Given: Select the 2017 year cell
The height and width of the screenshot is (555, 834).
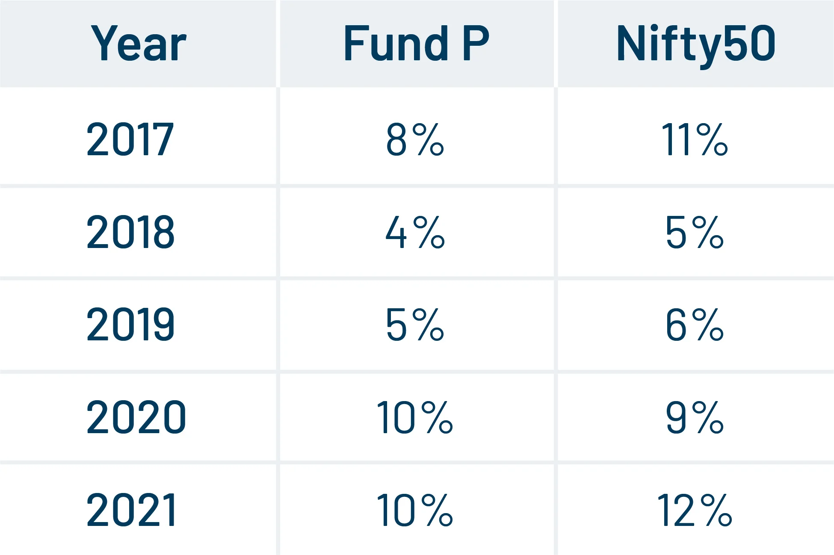Looking at the screenshot, I should 130,139.
